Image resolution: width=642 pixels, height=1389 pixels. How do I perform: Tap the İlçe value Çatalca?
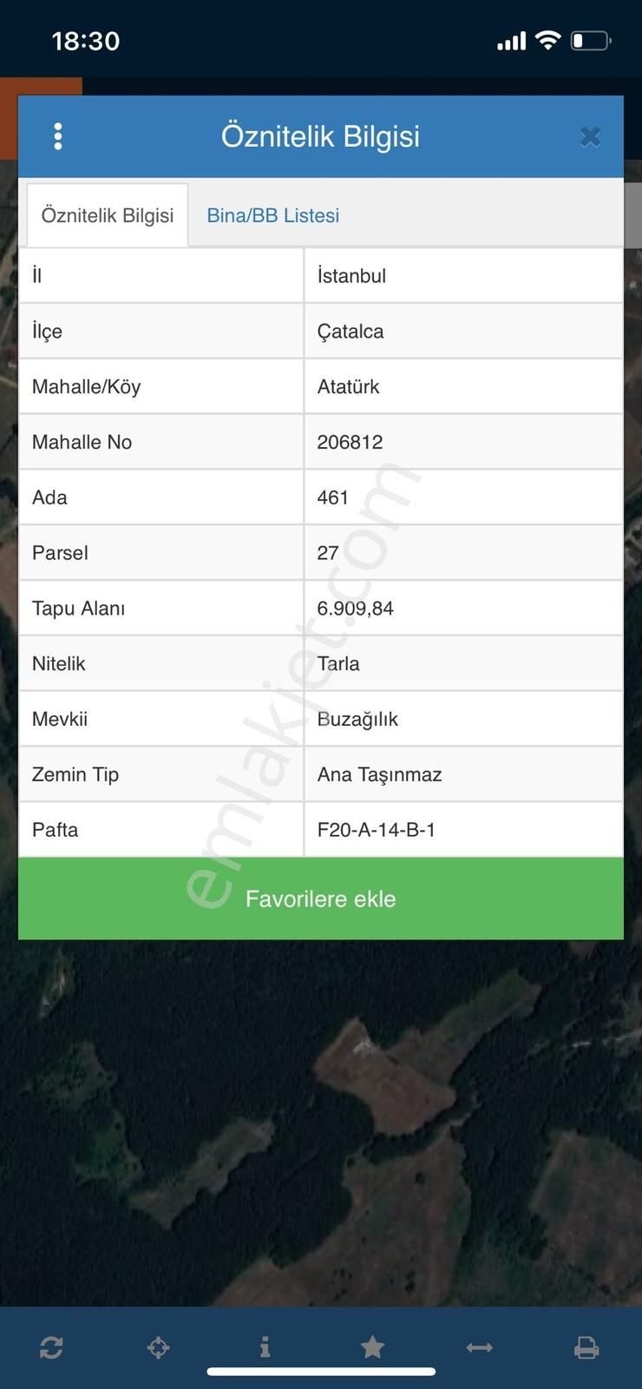coord(350,332)
